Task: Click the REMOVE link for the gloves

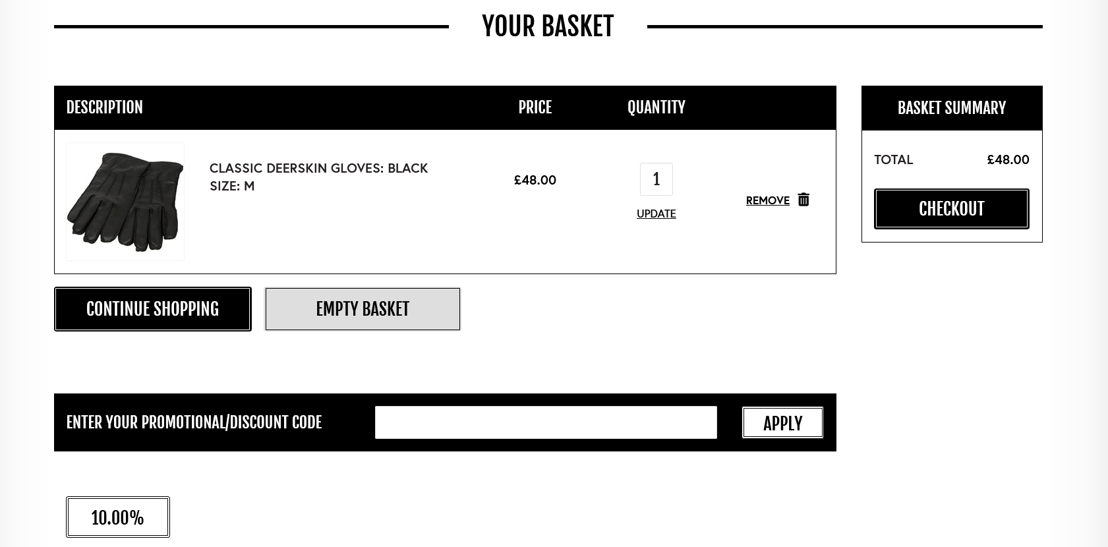Action: coord(767,200)
